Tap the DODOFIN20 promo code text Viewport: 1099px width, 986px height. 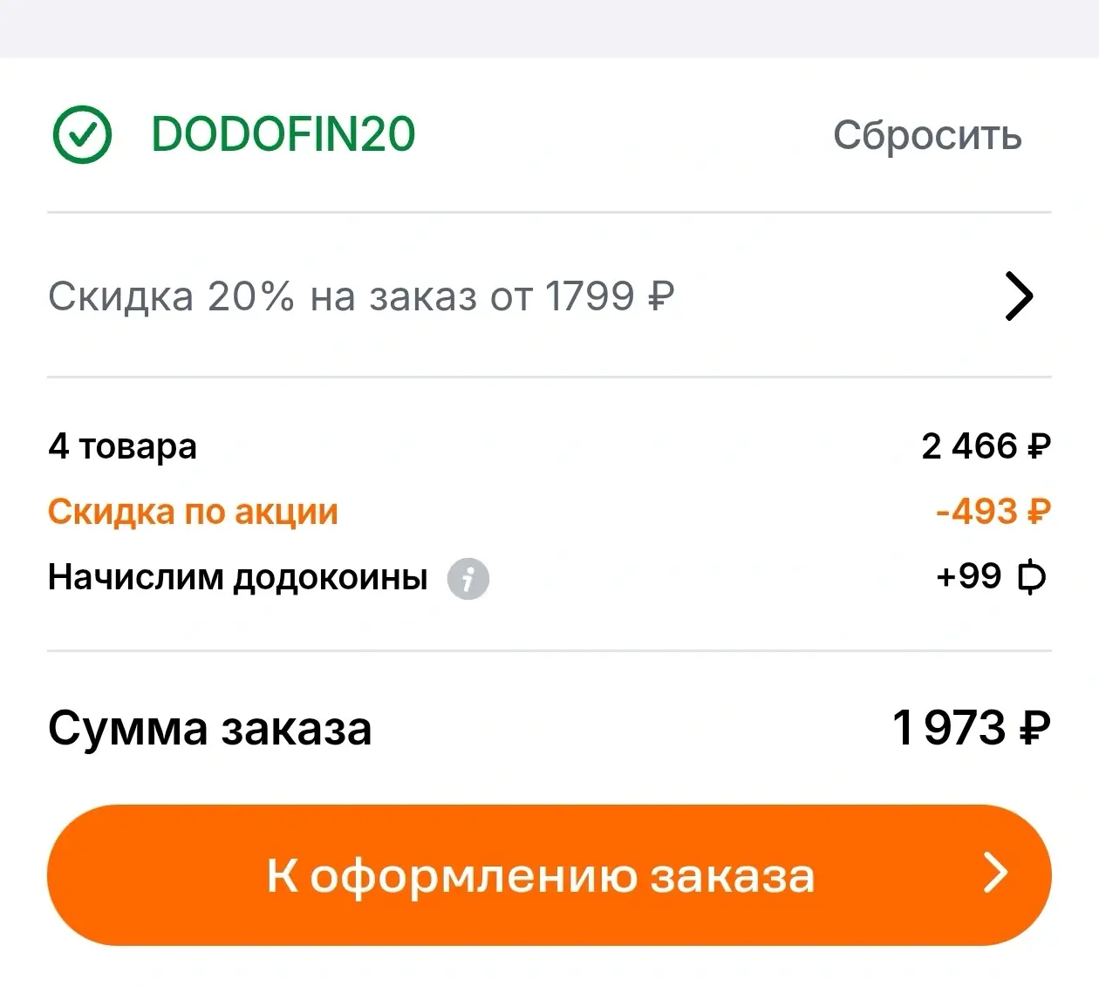pos(283,135)
